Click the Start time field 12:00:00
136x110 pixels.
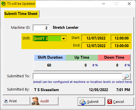click(121, 38)
